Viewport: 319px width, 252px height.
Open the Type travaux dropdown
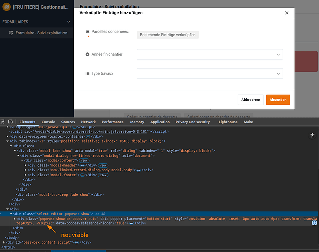pyautogui.click(x=210, y=74)
